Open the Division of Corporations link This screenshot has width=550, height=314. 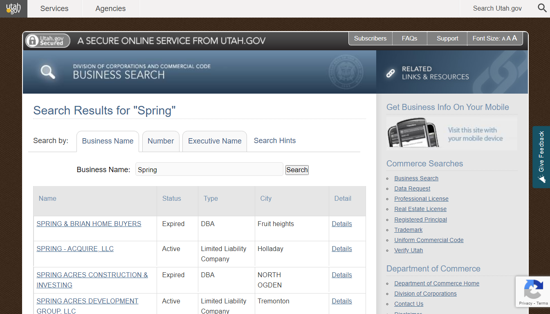(x=425, y=294)
